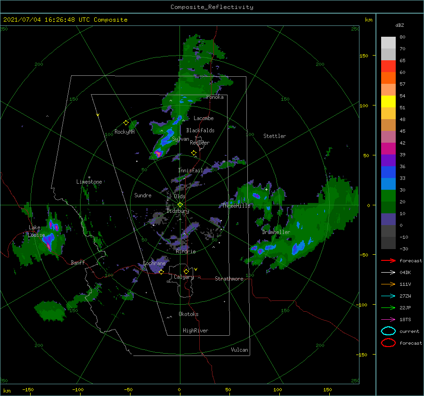
Task: Click the red forecast ellipse in the legend
Action: 388,343
